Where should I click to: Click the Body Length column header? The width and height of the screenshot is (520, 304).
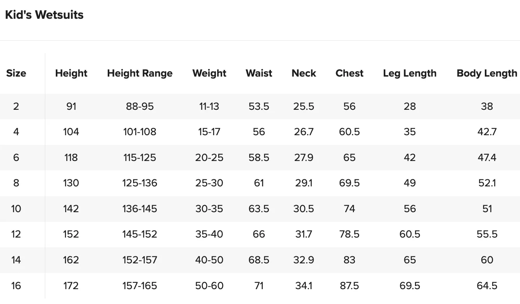[x=487, y=73]
